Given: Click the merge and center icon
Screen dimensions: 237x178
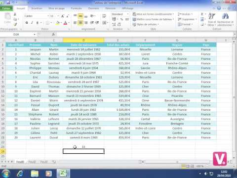Looking at the screenshot, I should pos(104,23).
